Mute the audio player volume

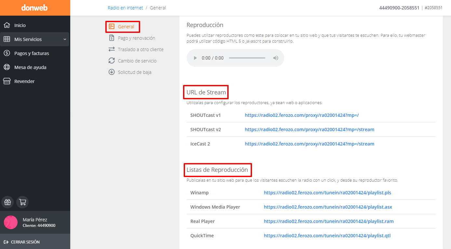point(276,58)
